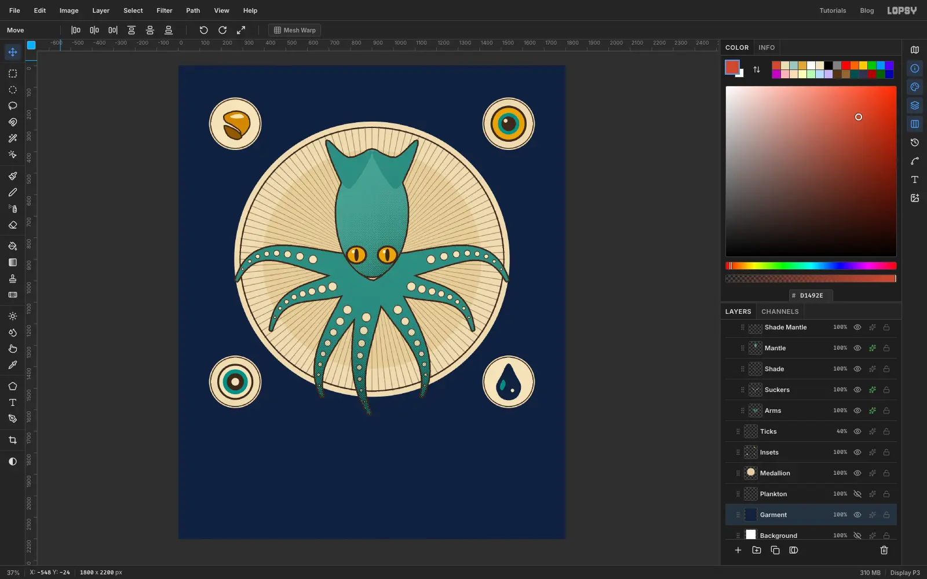Image resolution: width=927 pixels, height=579 pixels.
Task: Switch to the Channels tab
Action: [x=780, y=312]
